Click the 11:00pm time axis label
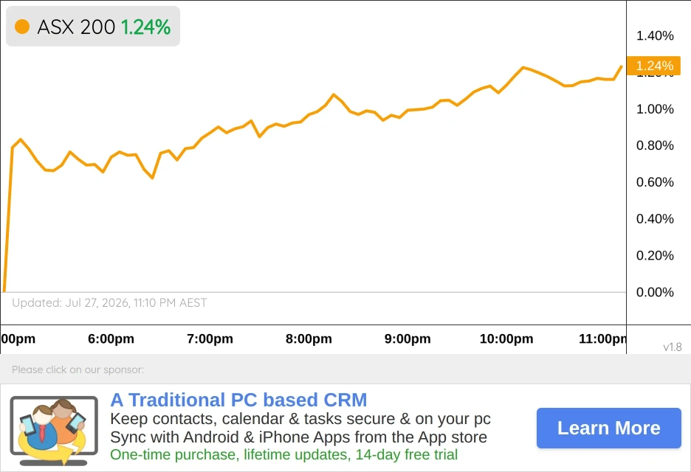This screenshot has width=691, height=472. (602, 339)
